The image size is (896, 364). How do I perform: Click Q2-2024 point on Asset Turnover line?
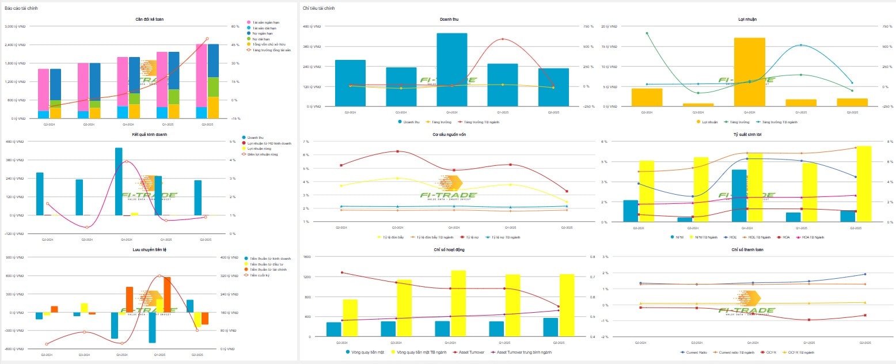(x=342, y=272)
